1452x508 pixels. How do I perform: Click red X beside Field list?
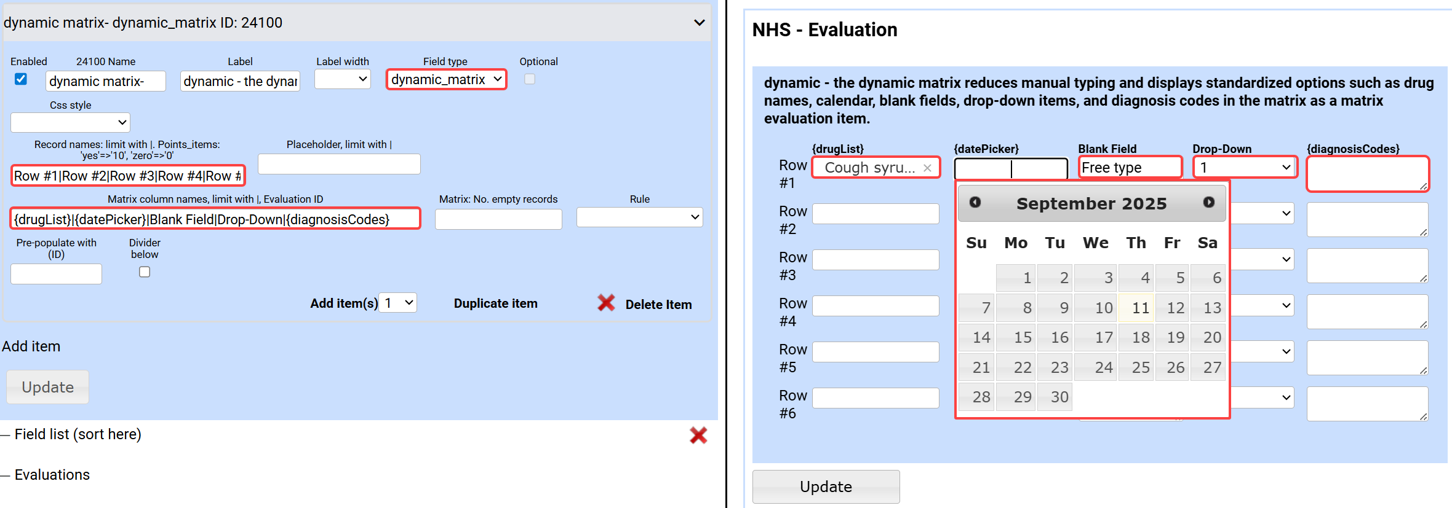[x=698, y=436]
